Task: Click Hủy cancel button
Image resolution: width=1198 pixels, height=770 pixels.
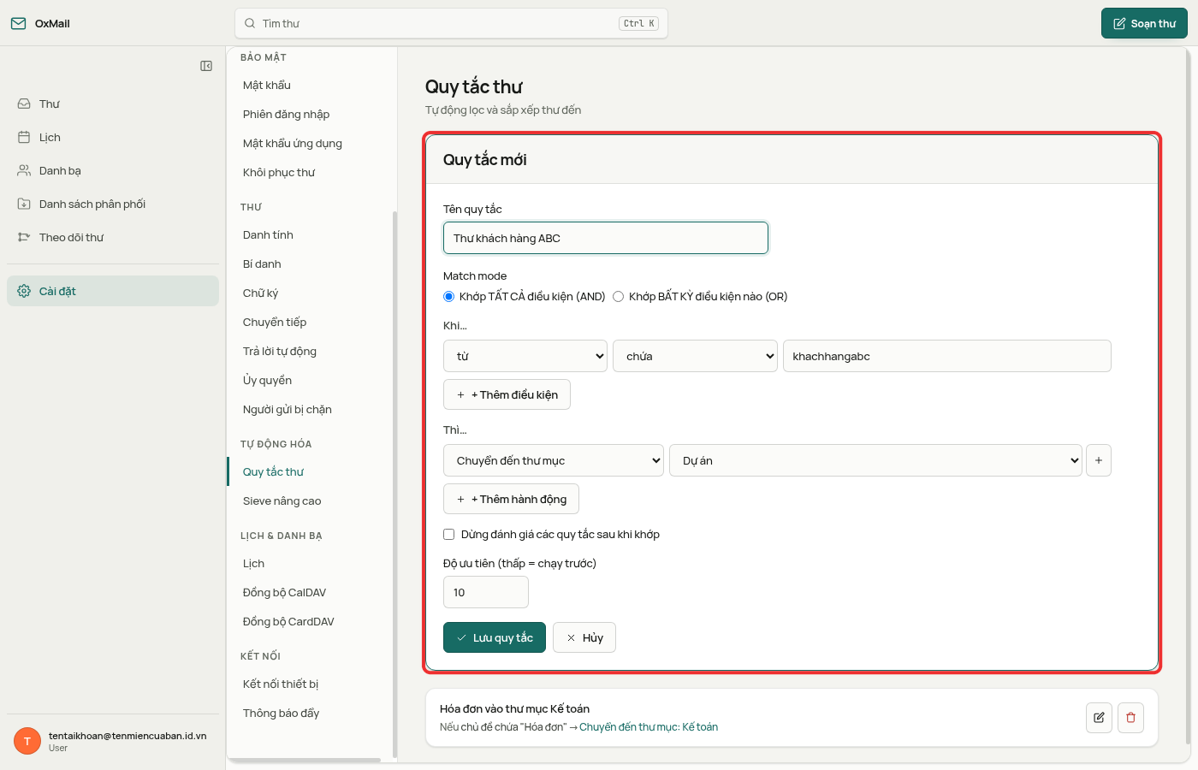Action: [x=584, y=637]
